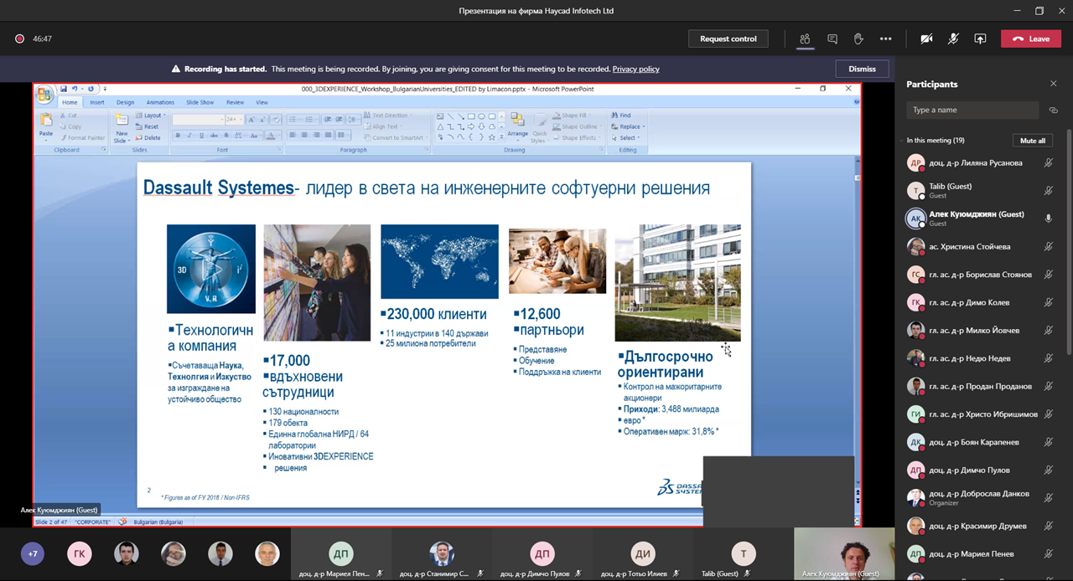
Task: Click the ГК avatar in bottom strip
Action: 80,554
